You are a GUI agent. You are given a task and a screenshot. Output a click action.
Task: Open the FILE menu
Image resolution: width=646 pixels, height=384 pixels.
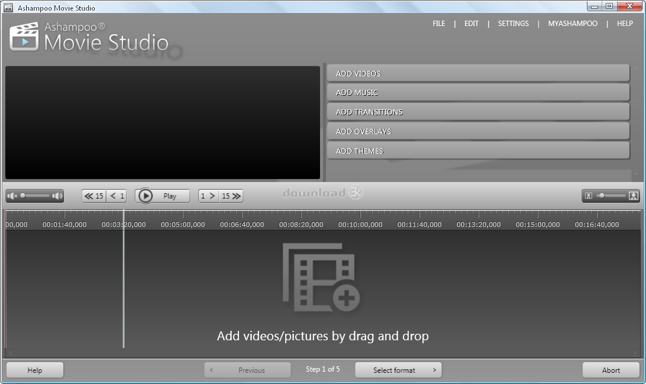click(439, 24)
